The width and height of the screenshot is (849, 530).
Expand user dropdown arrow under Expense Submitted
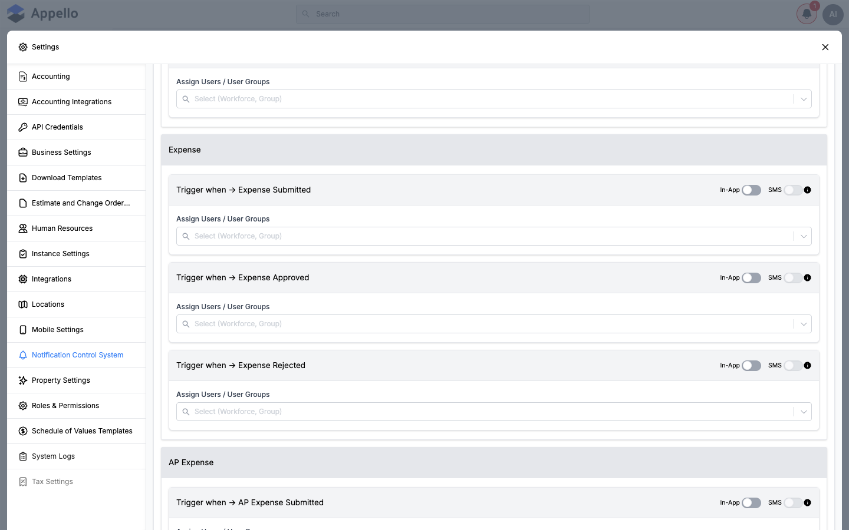804,236
